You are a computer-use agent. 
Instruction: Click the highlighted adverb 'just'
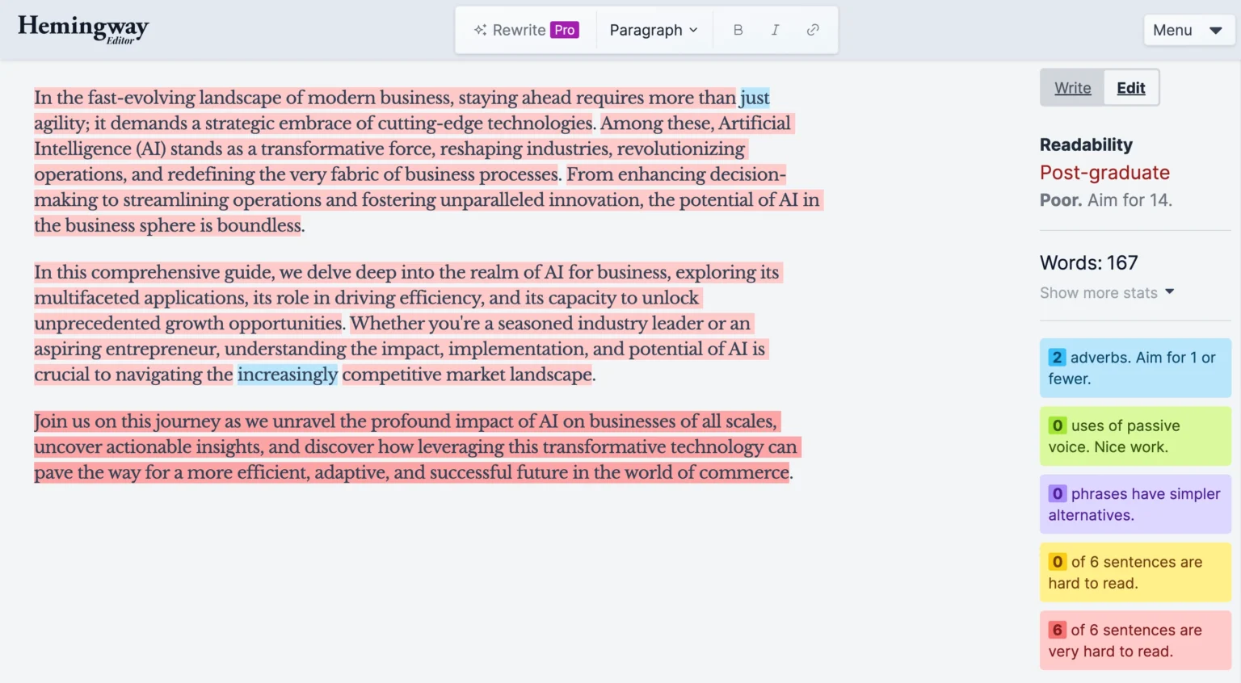755,98
